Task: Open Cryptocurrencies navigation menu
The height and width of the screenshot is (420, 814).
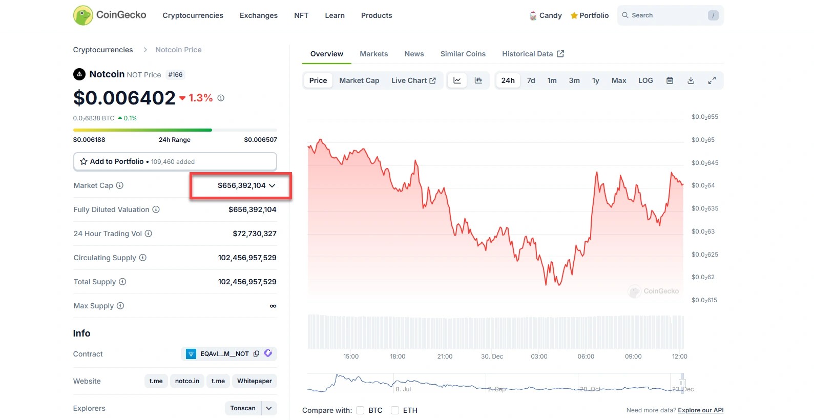Action: point(193,15)
